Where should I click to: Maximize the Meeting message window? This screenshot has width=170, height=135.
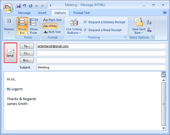pyautogui.click(x=153, y=5)
